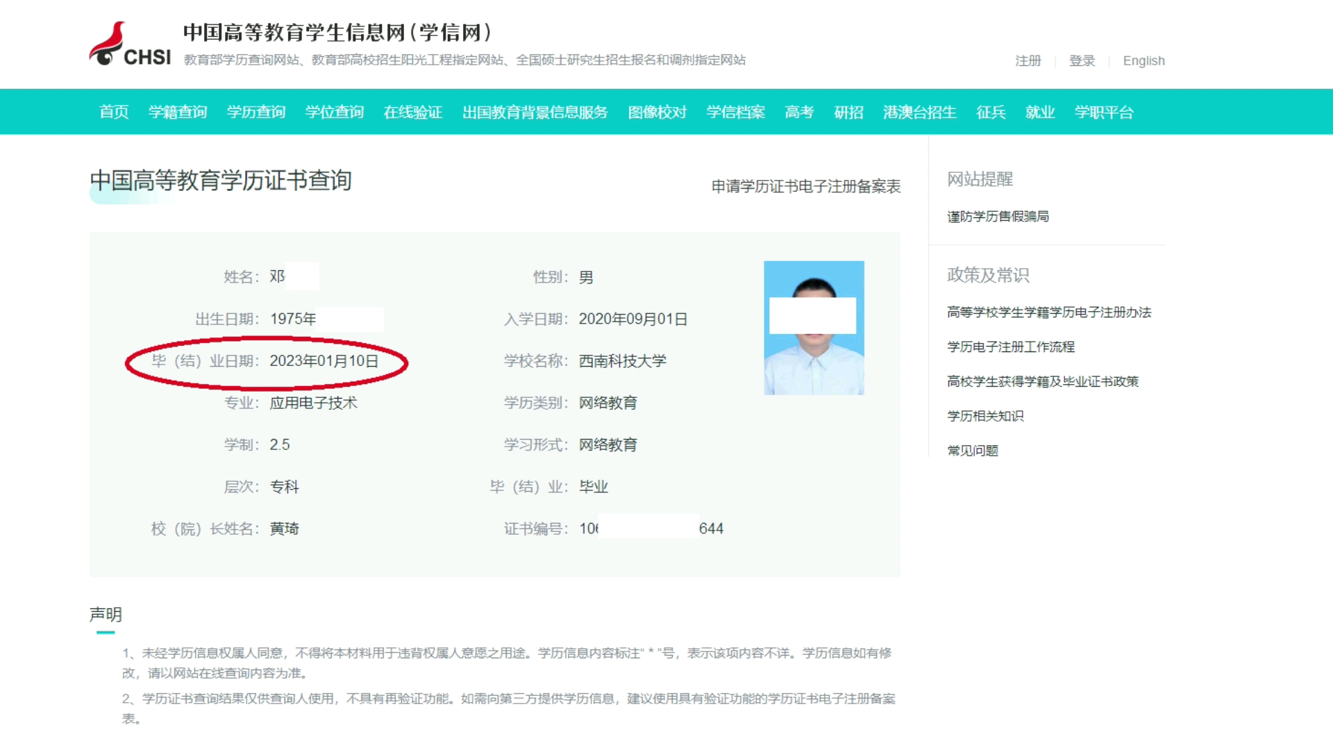Viewport: 1333px width, 750px height.
Task: Click the student portrait photo
Action: click(x=814, y=328)
